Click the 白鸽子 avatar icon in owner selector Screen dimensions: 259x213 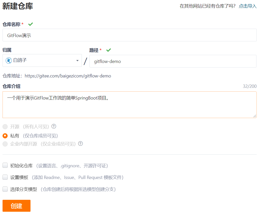9,60
